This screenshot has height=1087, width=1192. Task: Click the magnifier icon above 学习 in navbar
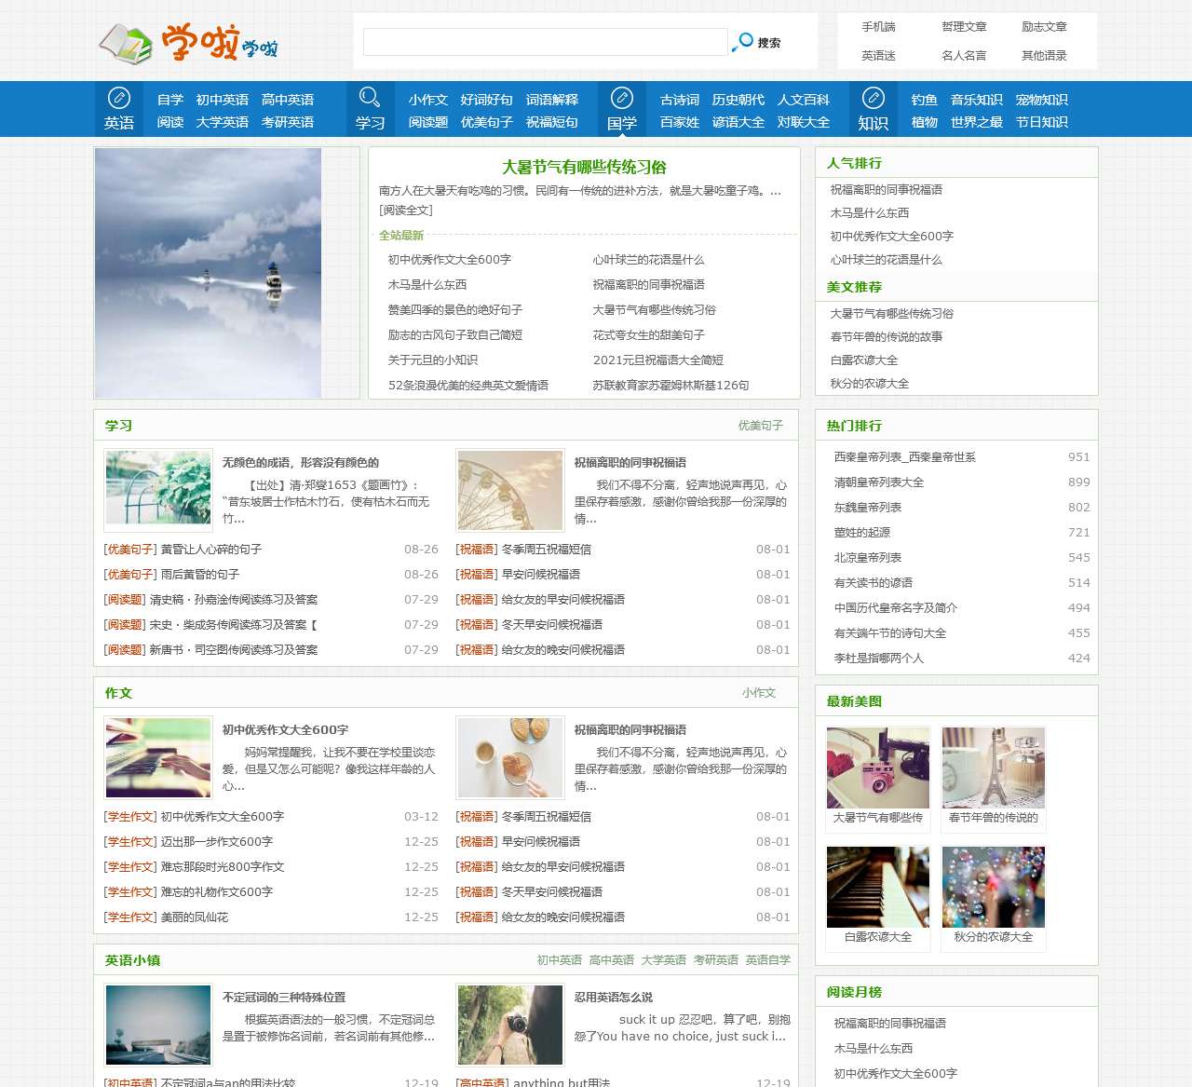371,96
